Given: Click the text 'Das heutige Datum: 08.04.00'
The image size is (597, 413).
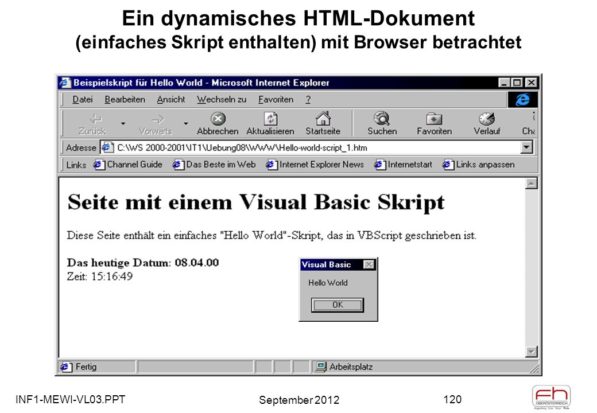Looking at the screenshot, I should coord(143,263).
